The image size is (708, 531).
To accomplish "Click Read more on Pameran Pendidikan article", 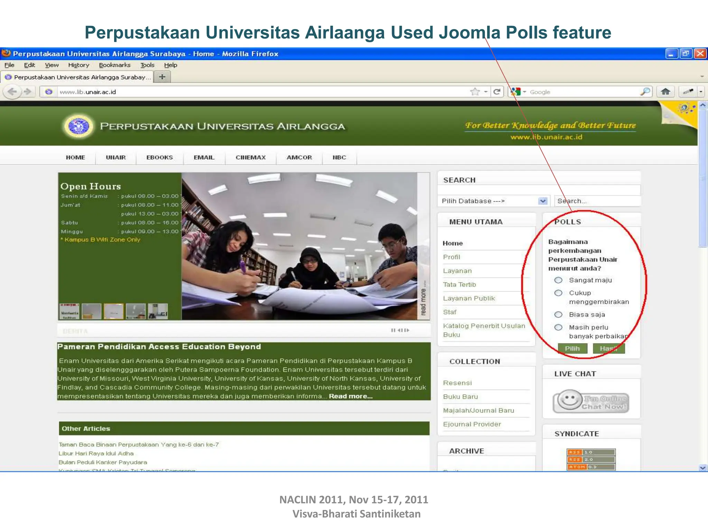I will click(351, 396).
